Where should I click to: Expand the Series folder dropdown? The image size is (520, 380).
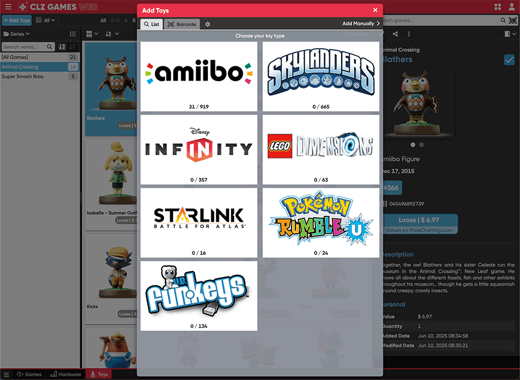[x=17, y=34]
